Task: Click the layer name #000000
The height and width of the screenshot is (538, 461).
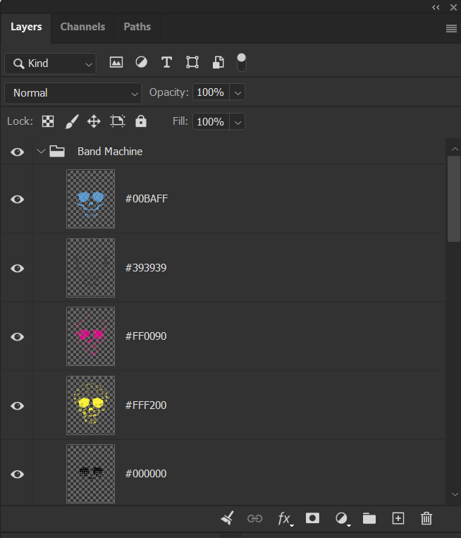Action: point(146,474)
